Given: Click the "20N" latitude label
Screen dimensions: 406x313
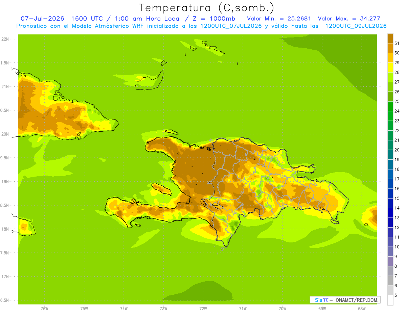Looking at the screenshot, I should pos(5,134).
